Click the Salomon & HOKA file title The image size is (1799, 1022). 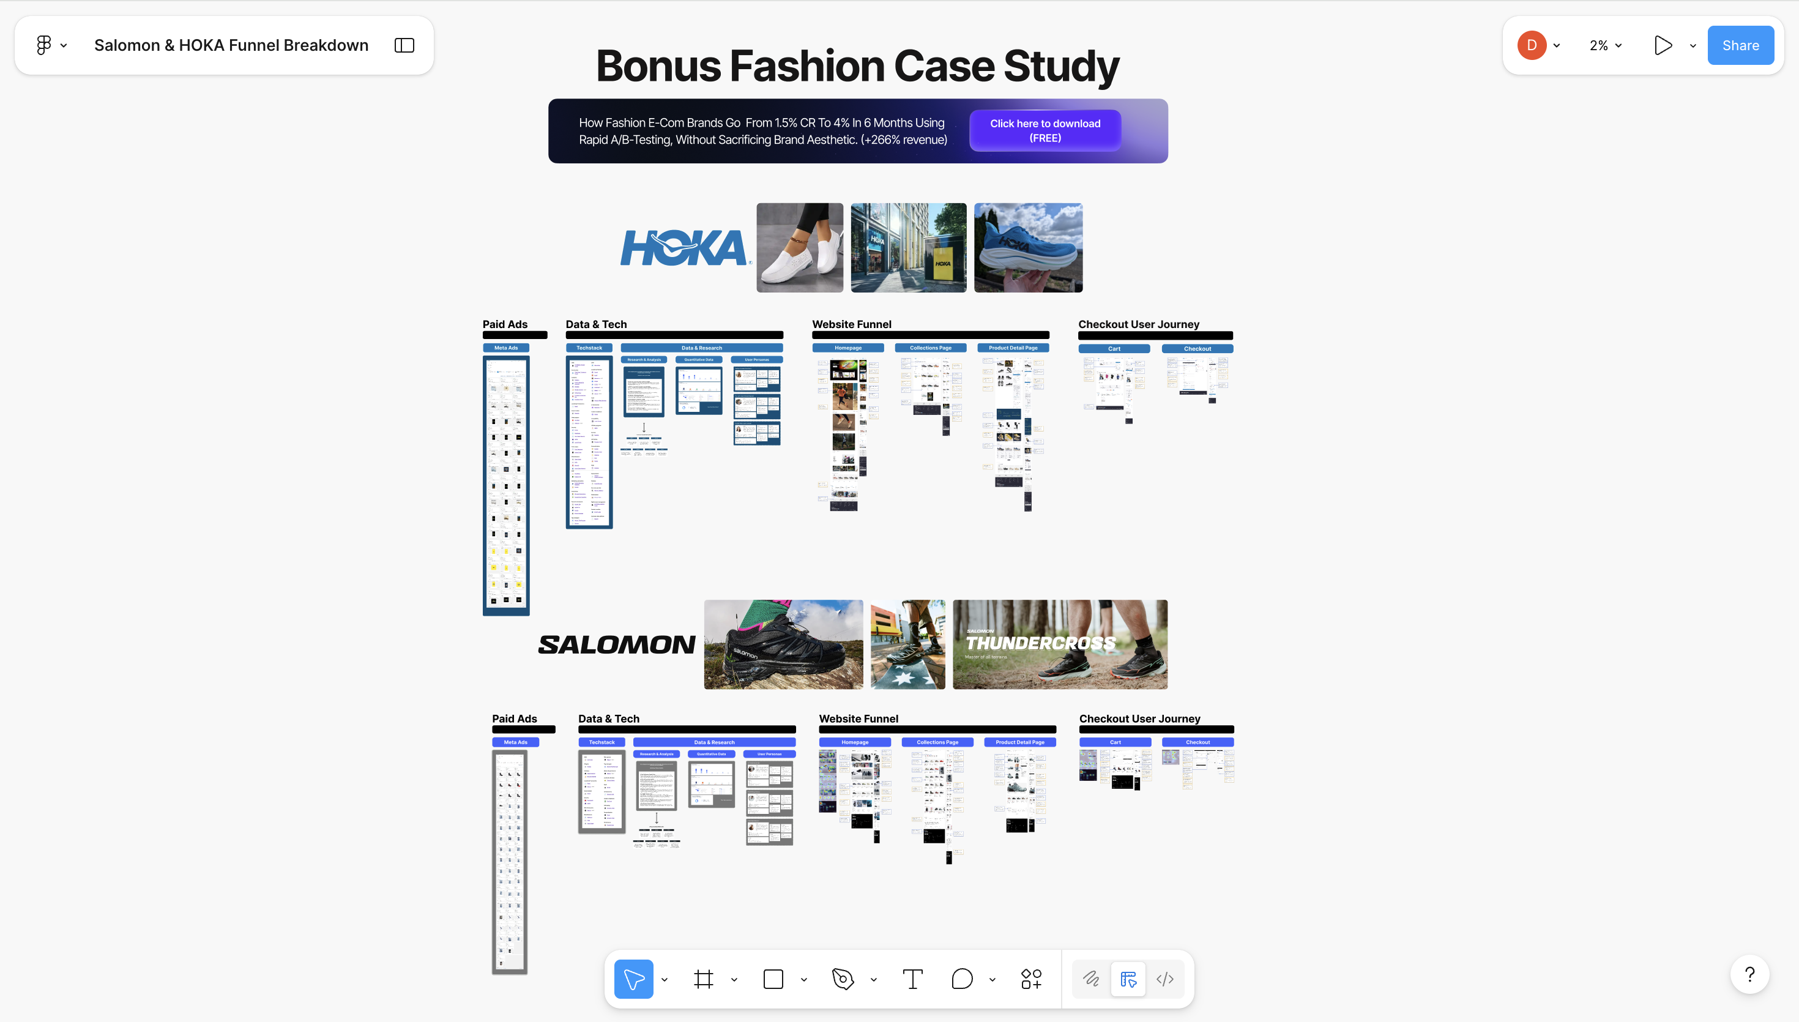click(231, 46)
